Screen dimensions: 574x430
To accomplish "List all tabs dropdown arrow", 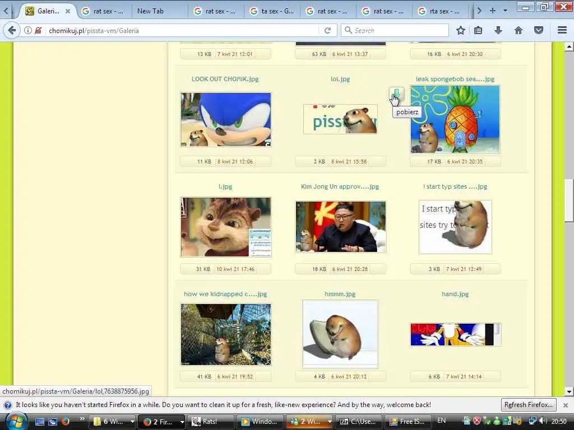I will 505,11.
